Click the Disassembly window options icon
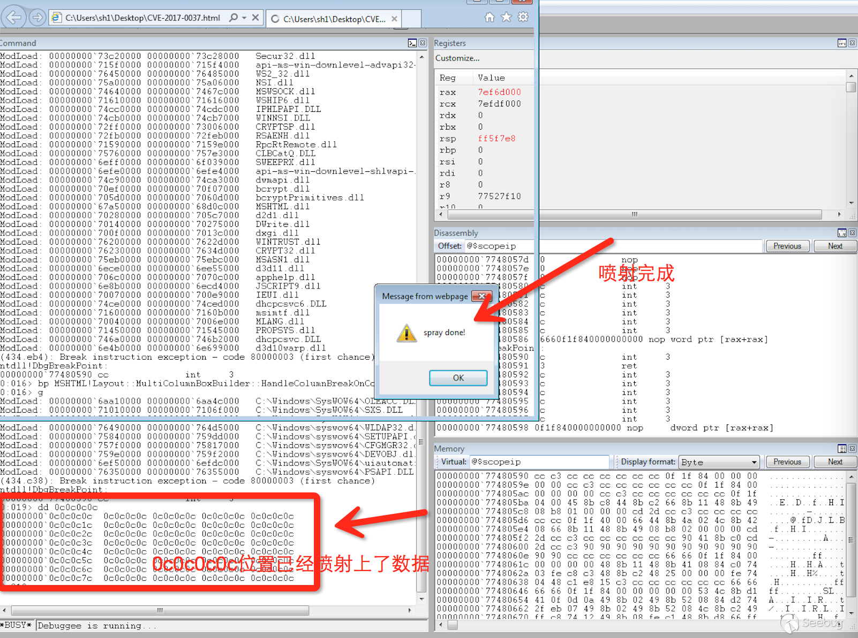The height and width of the screenshot is (638, 858). [842, 233]
